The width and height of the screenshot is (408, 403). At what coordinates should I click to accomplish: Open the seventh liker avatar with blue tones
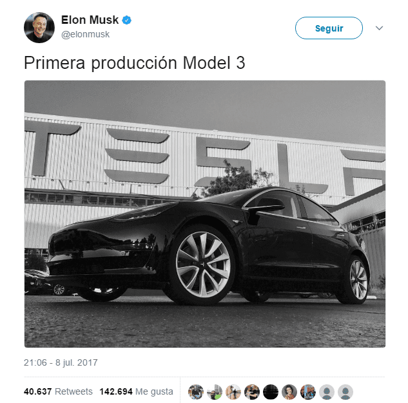(x=308, y=392)
